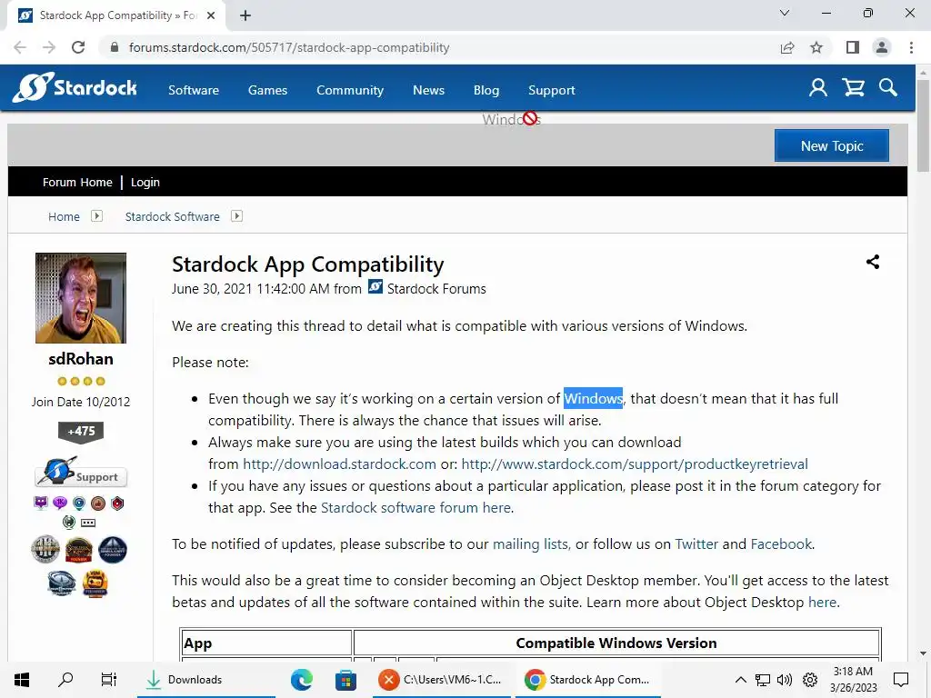The image size is (931, 698).
Task: Show hidden system tray icons chevron
Action: [740, 680]
